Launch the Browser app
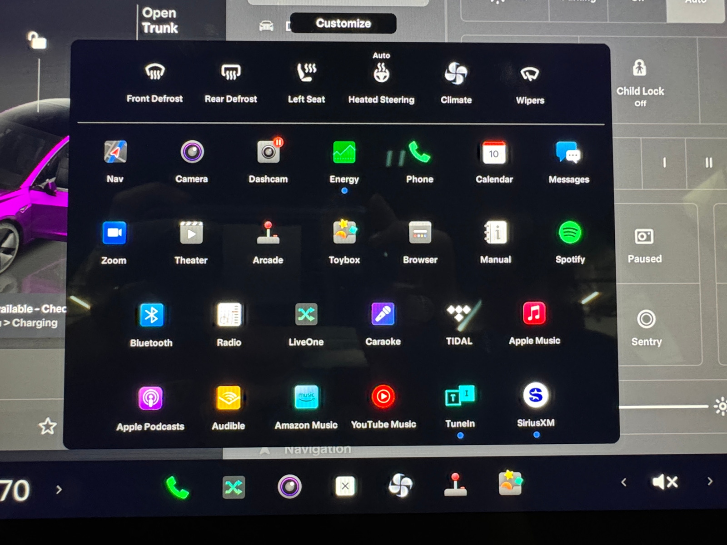The image size is (727, 545). pyautogui.click(x=420, y=233)
